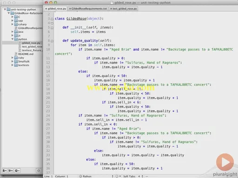Expand the cpp folder
Screen dimensions: 238x178
[13, 20]
